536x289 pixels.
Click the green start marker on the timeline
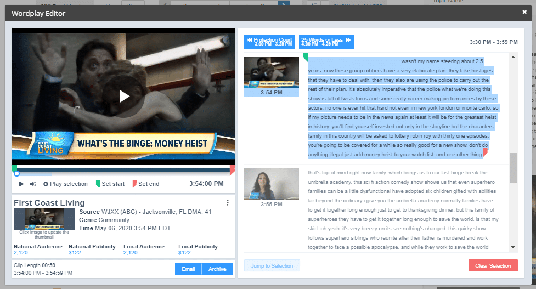click(14, 169)
